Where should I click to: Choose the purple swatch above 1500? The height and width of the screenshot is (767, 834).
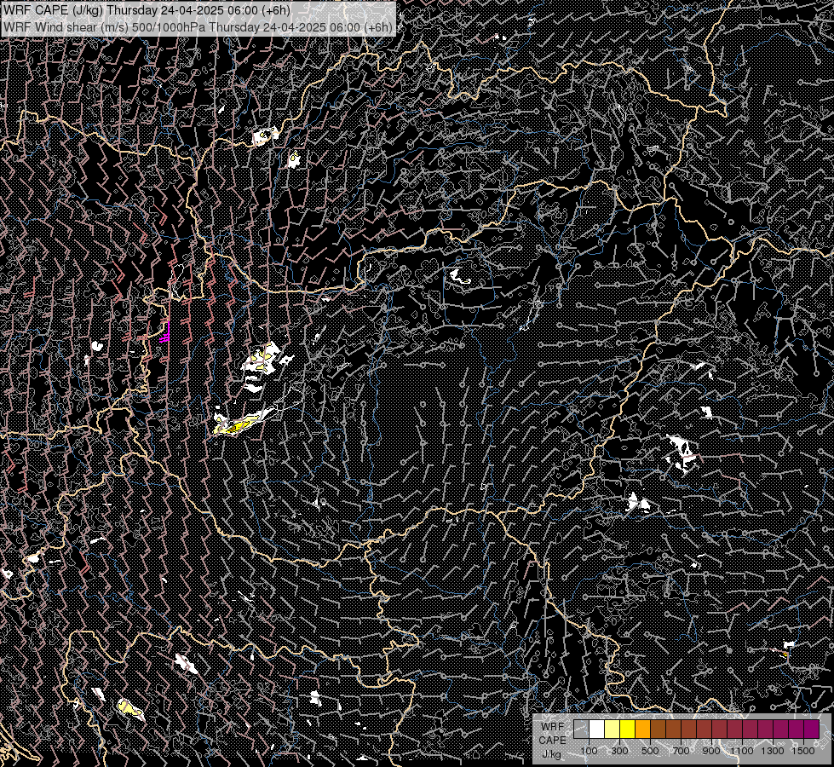click(811, 729)
